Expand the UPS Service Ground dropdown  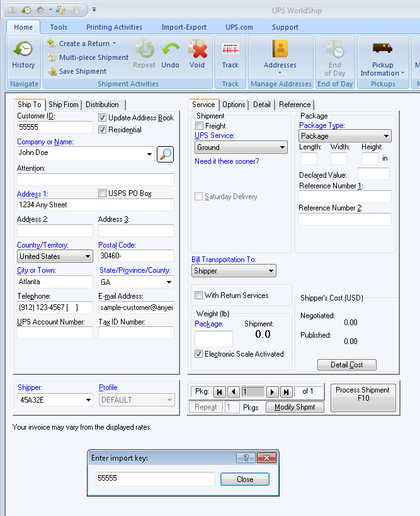point(241,147)
